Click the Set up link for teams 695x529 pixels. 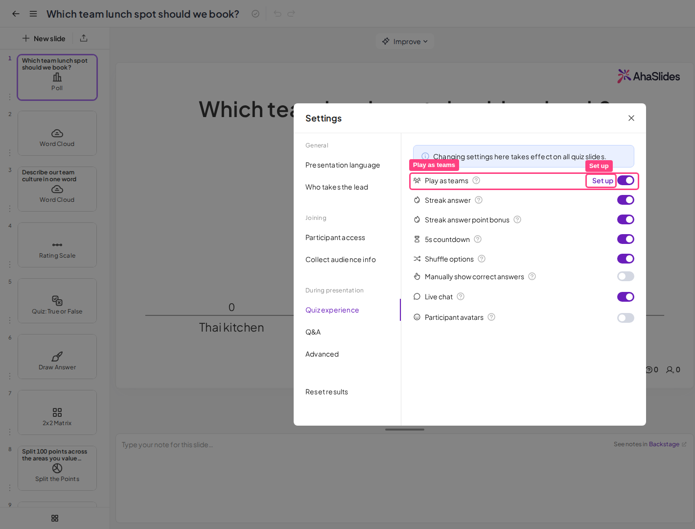point(602,181)
